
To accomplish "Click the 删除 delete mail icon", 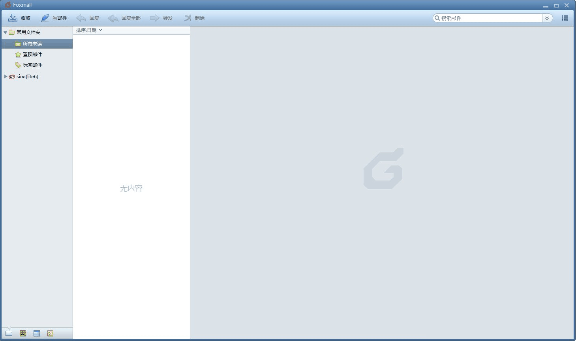I will (x=188, y=17).
